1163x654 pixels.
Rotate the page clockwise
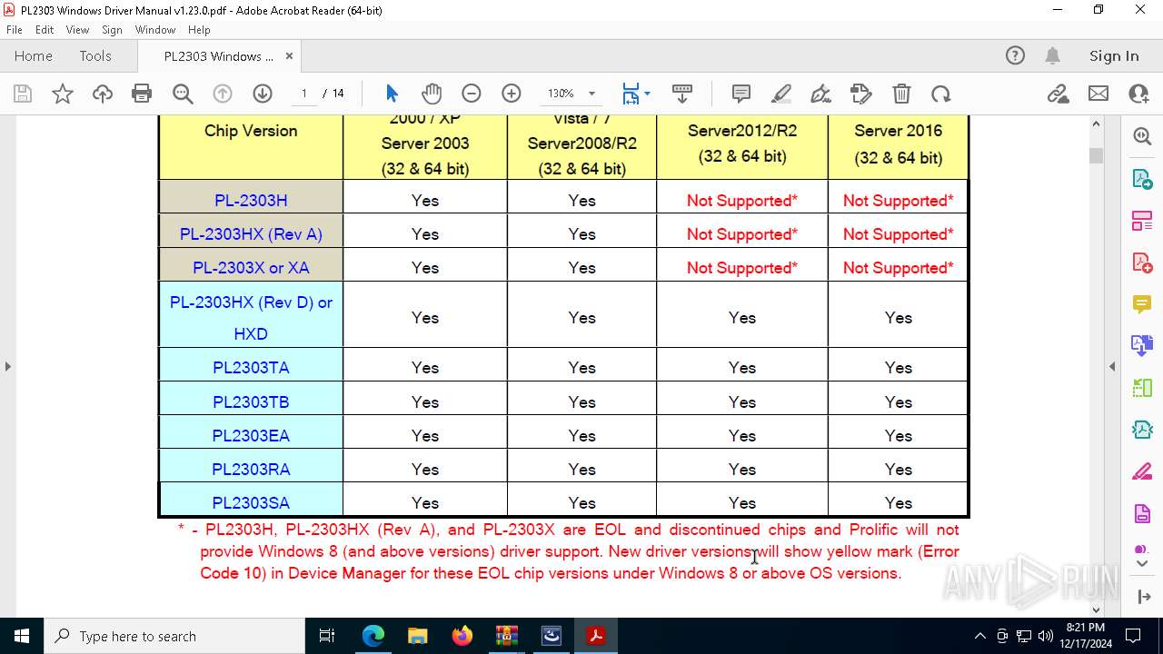pyautogui.click(x=941, y=94)
